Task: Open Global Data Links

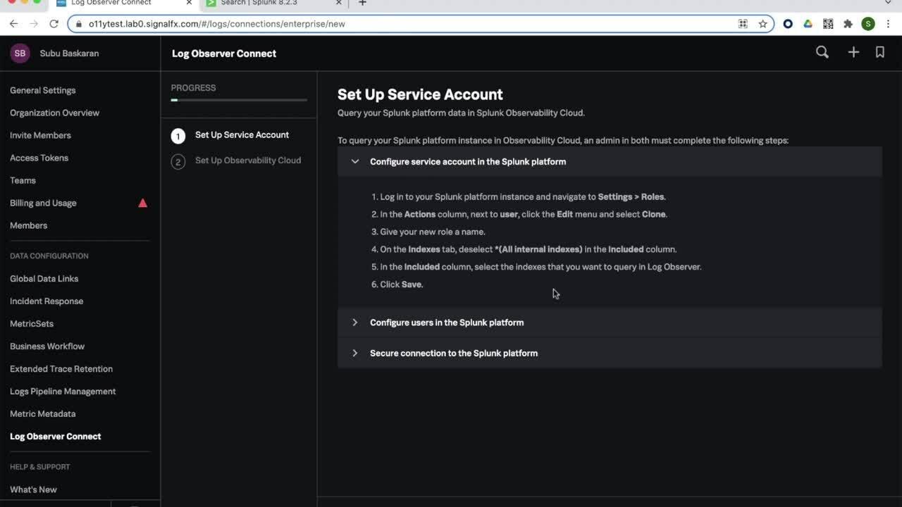Action: point(44,278)
